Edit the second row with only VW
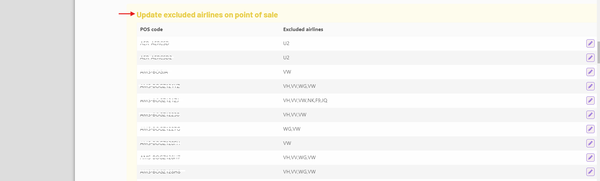Screen dimensions: 600x181 point(590,143)
